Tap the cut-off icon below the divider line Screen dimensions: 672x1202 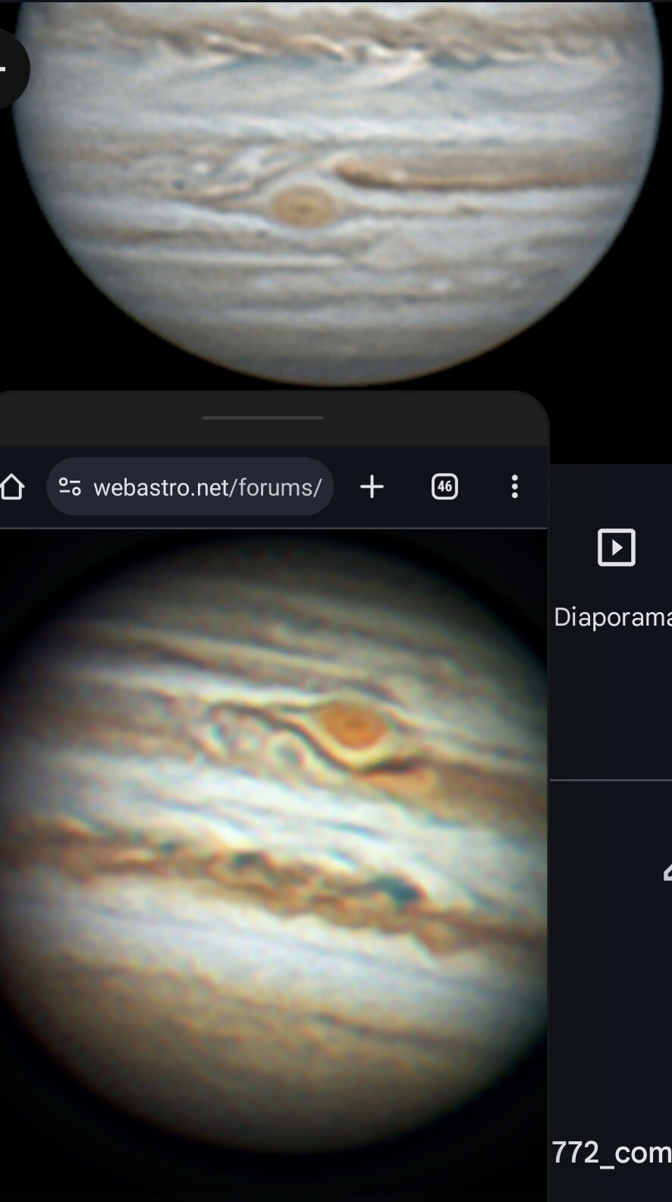click(667, 873)
